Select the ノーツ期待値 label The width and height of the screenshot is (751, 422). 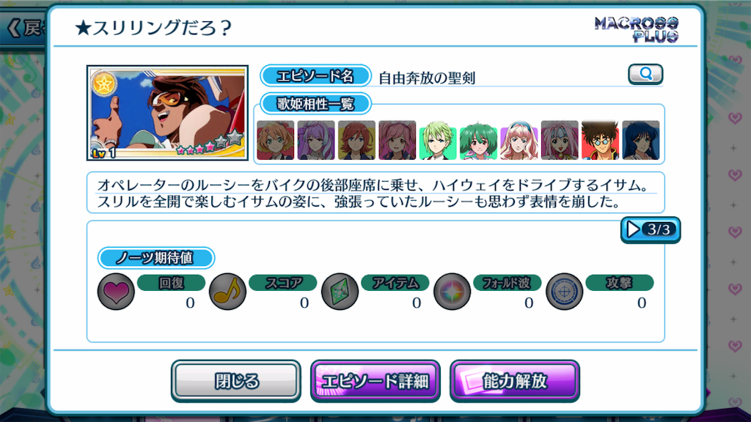click(x=156, y=258)
